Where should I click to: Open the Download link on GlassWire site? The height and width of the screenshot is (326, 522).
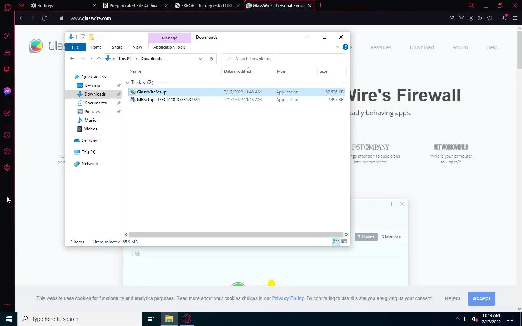click(422, 47)
